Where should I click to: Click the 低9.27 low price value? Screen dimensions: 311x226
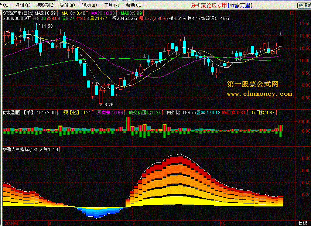[x=68, y=18]
